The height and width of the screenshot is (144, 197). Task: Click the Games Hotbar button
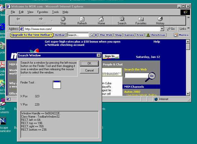pyautogui.click(x=129, y=35)
